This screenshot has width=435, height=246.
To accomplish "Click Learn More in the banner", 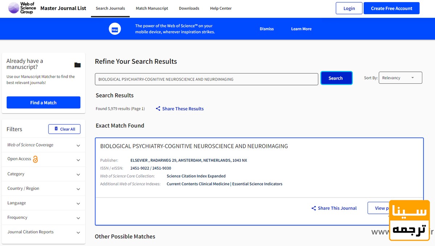I will (301, 29).
